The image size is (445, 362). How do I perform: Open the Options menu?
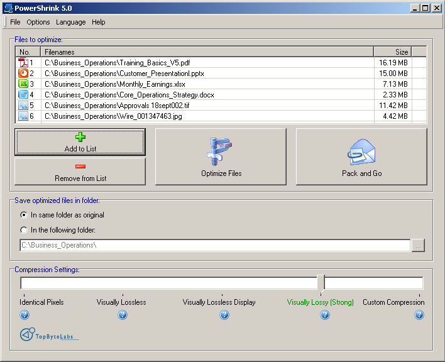tap(38, 22)
